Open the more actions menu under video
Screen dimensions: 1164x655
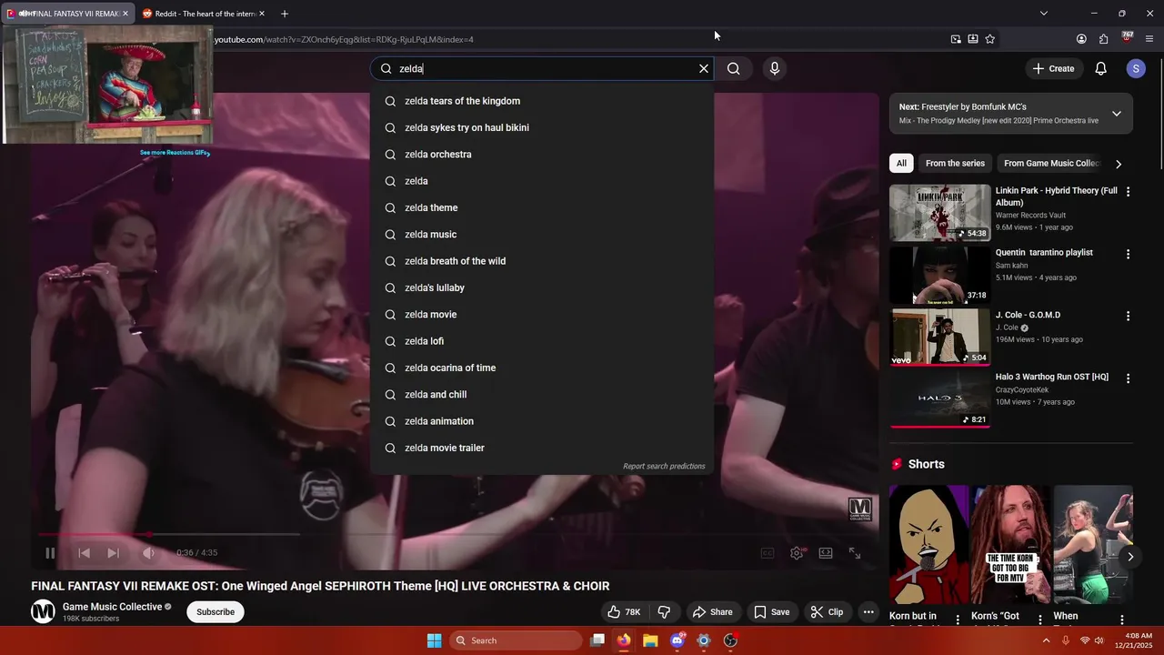click(868, 612)
